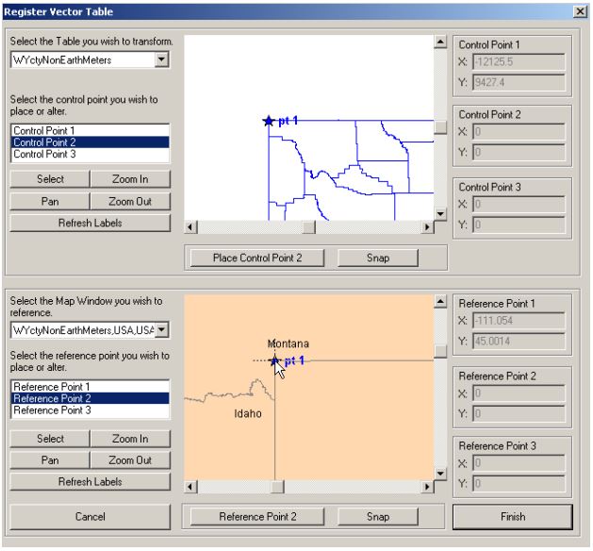Click the upper Refresh Labels button

click(90, 223)
